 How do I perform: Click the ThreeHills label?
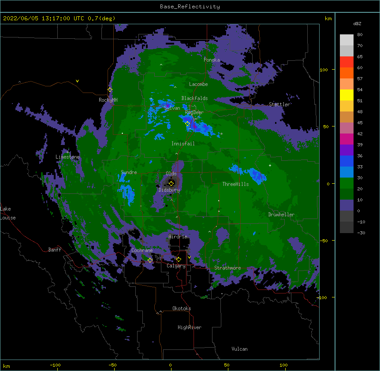point(235,184)
